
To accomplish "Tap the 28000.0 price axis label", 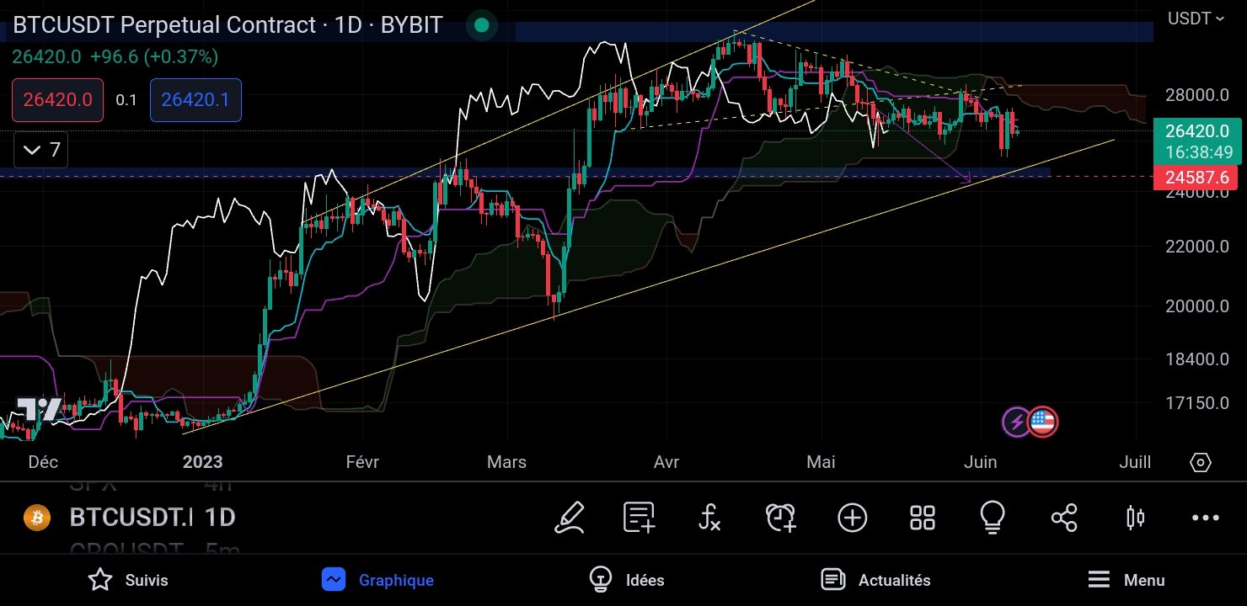I will coord(1197,95).
